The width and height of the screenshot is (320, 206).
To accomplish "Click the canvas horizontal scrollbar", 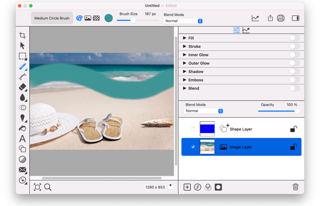I will 102,178.
